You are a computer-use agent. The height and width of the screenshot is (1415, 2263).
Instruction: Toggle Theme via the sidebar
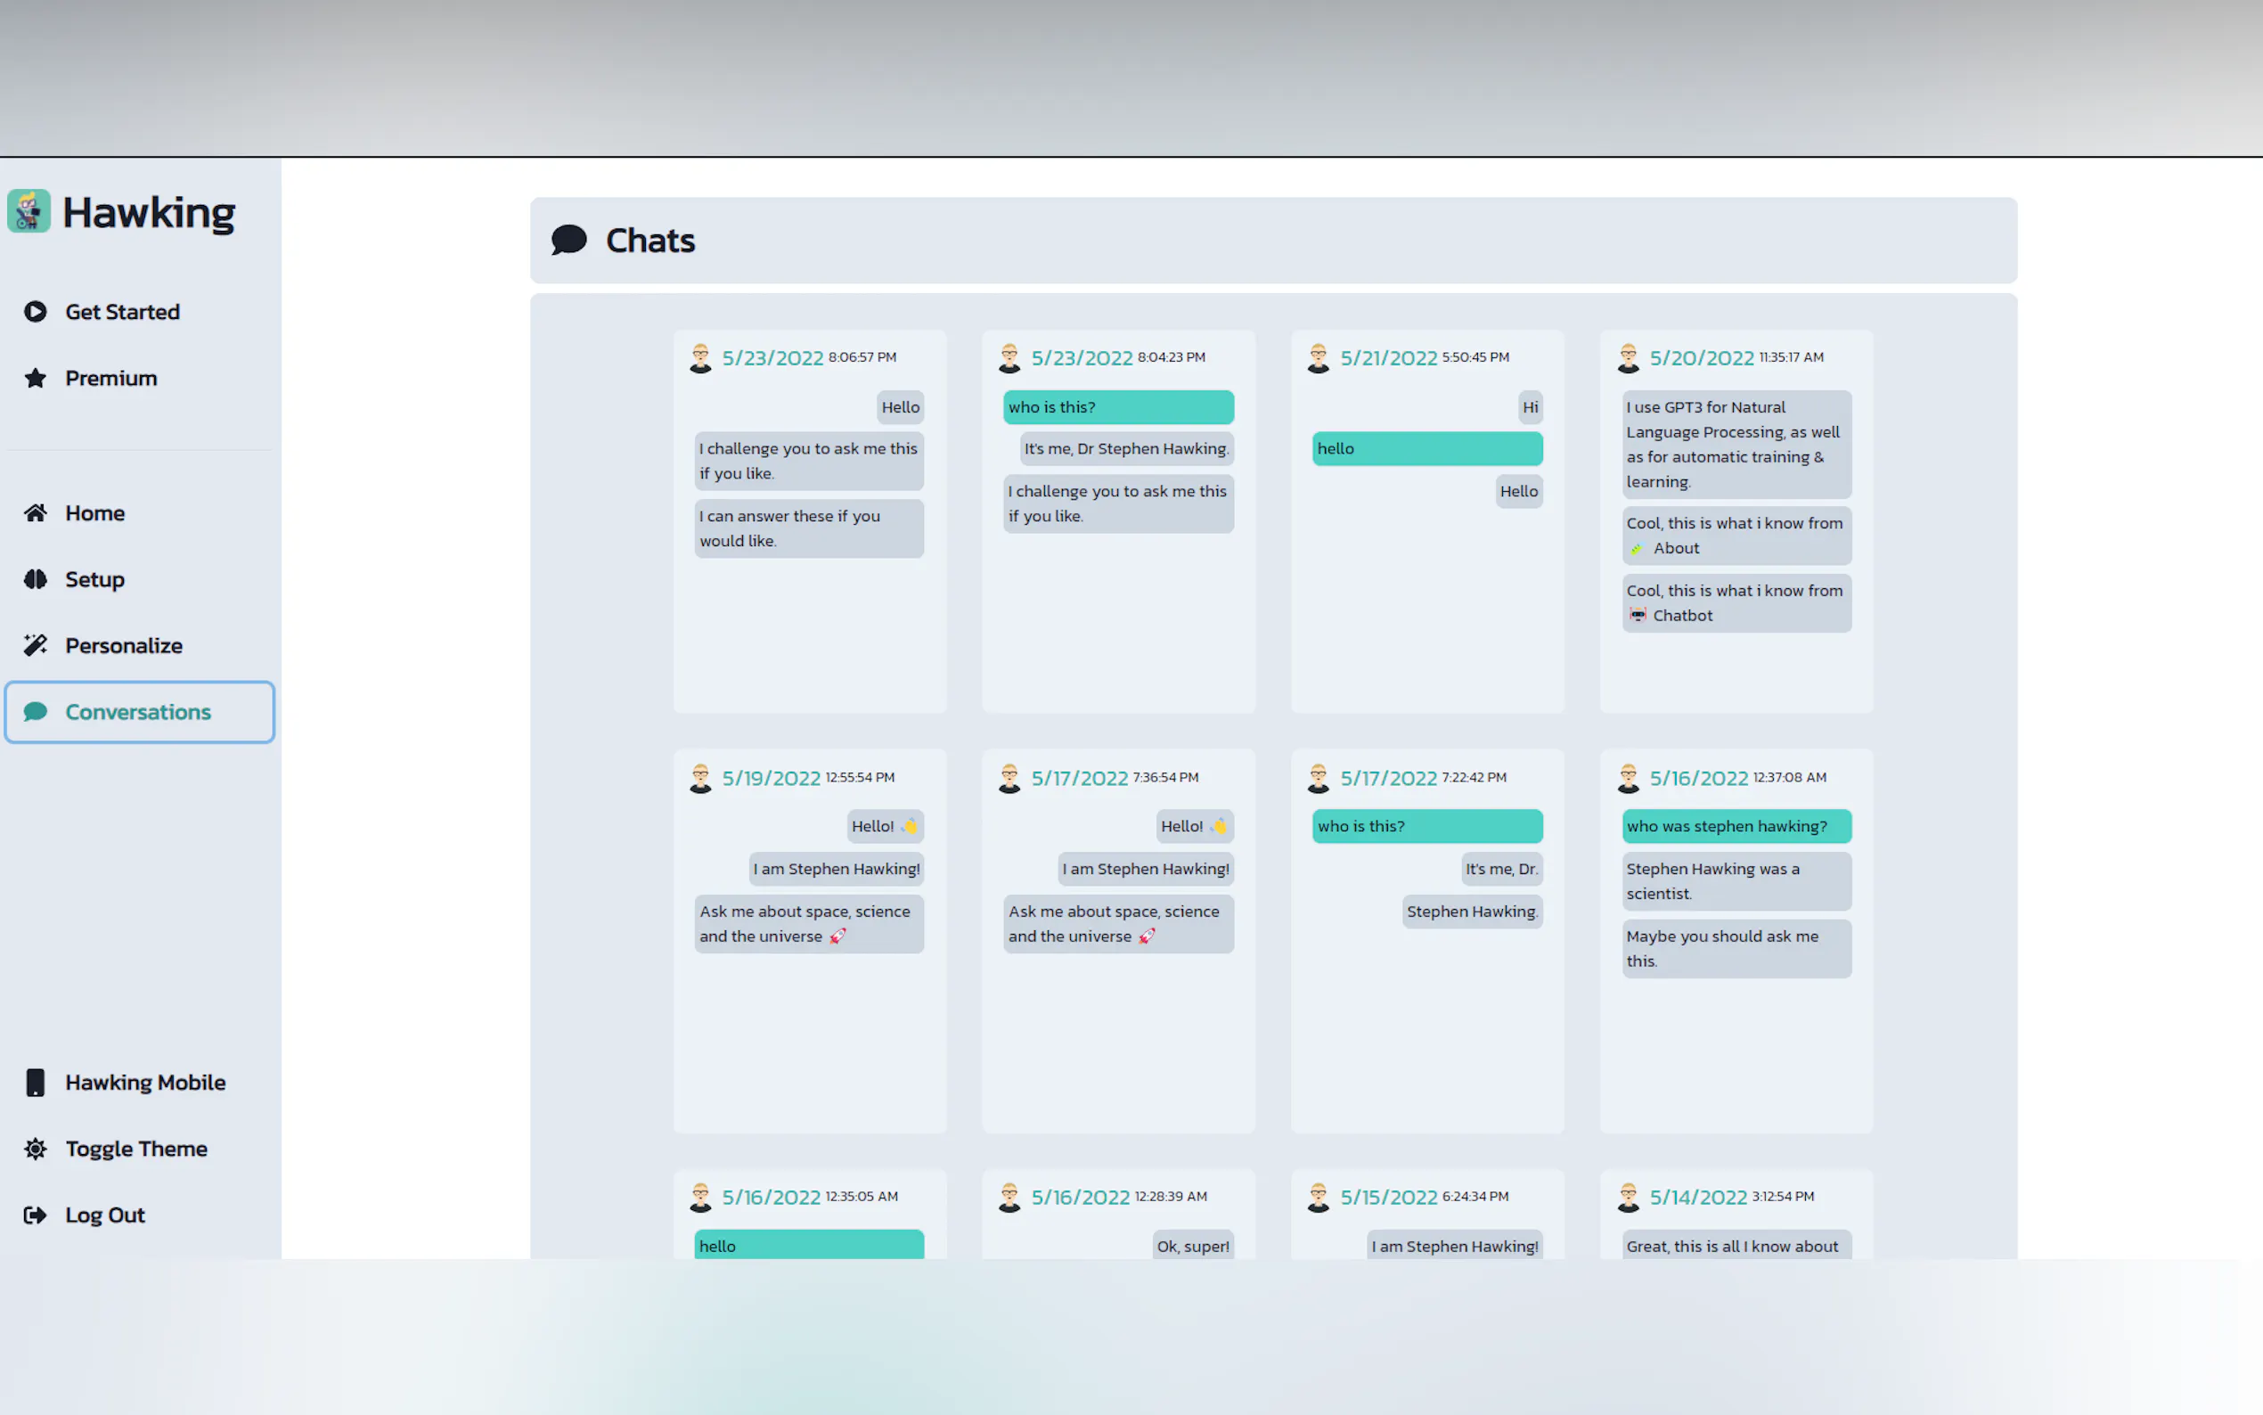135,1149
